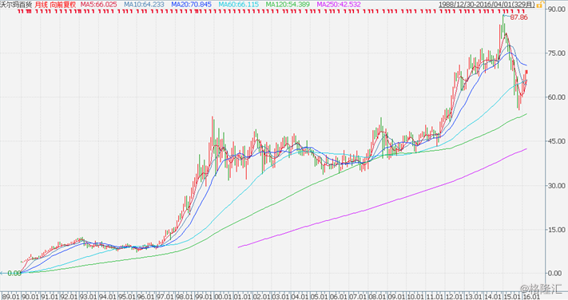Click the 93.01 date axis label
The image size is (568, 300).
tap(88, 297)
